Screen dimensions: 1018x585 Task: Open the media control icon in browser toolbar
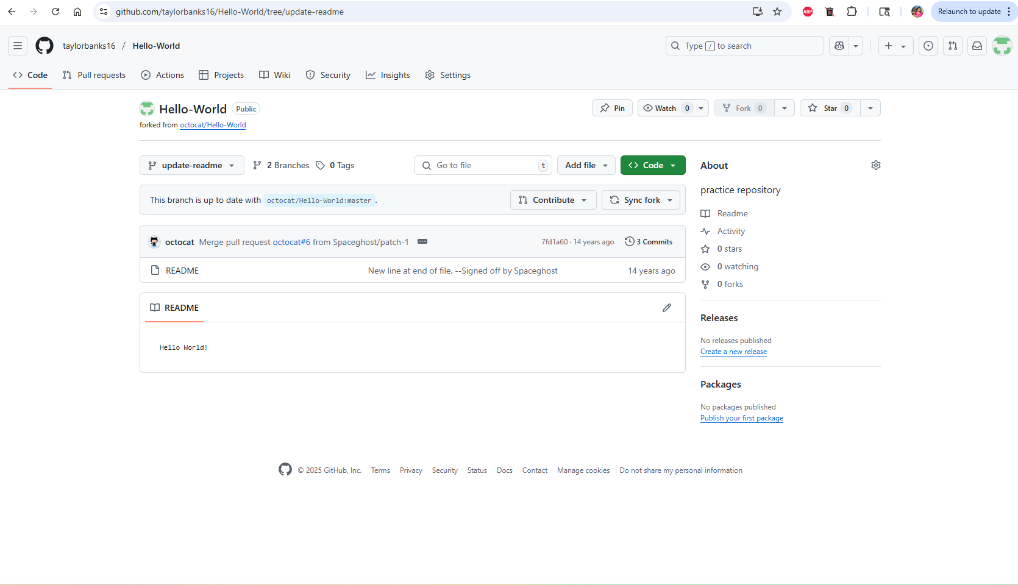pos(885,12)
